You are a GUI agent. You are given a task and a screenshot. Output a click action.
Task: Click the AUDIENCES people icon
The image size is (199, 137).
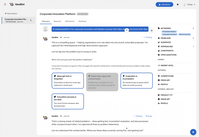(159, 42)
